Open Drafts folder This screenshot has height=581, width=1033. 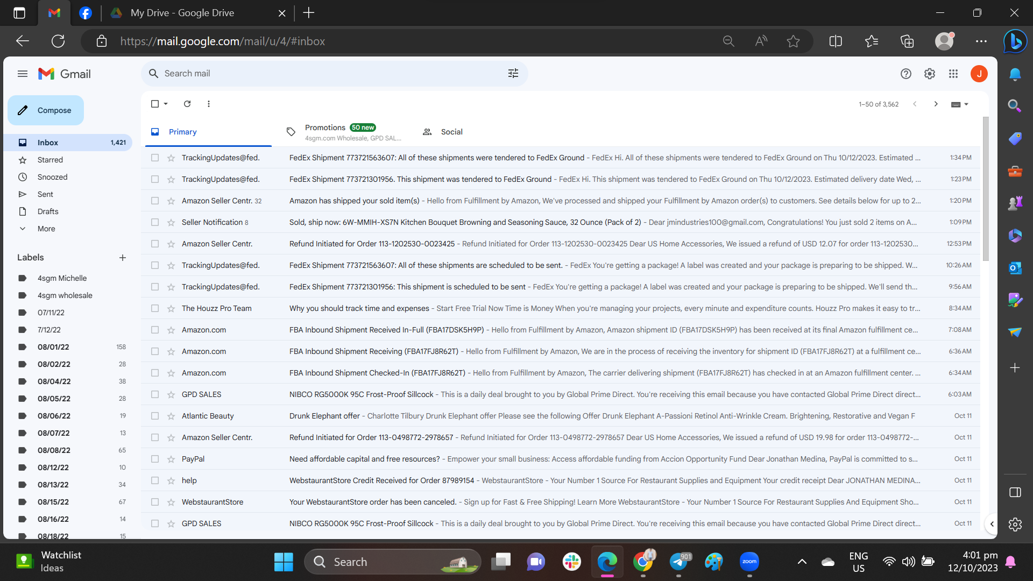click(48, 211)
